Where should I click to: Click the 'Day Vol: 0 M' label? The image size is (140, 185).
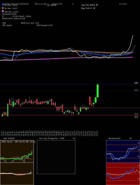click(88, 8)
